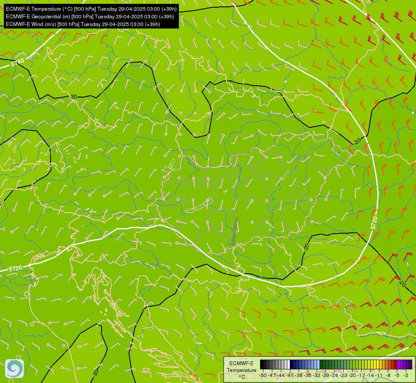
Task: Click the ECMWF-E Temperature 500 hPa title line
Action: (x=91, y=9)
